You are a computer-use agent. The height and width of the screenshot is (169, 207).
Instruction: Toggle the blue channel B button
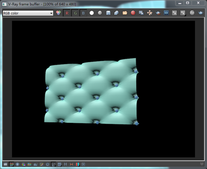83,13
